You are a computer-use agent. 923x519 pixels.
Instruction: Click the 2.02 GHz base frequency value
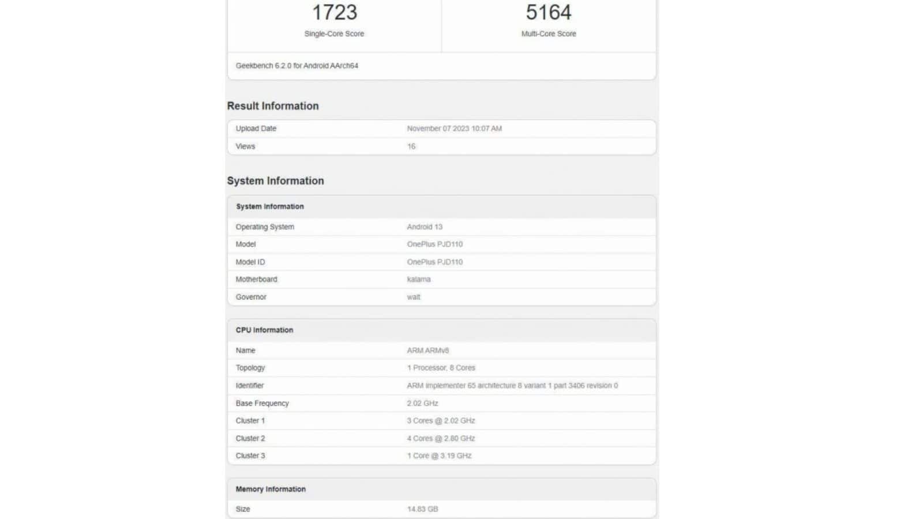(422, 403)
